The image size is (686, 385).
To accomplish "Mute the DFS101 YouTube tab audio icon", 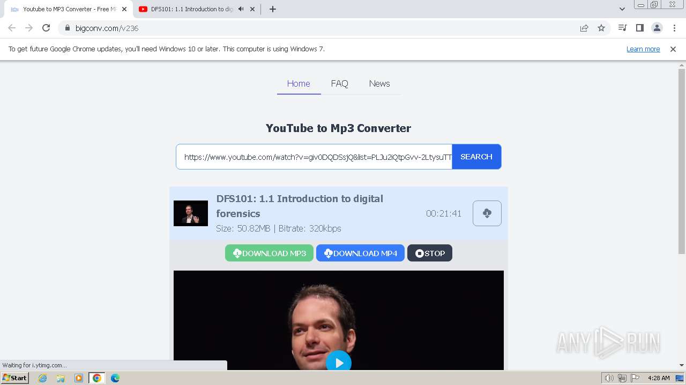I will 241,9.
